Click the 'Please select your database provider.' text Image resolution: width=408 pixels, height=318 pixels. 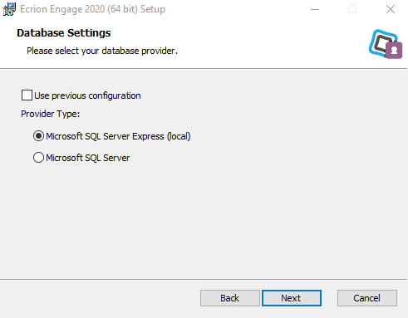102,51
